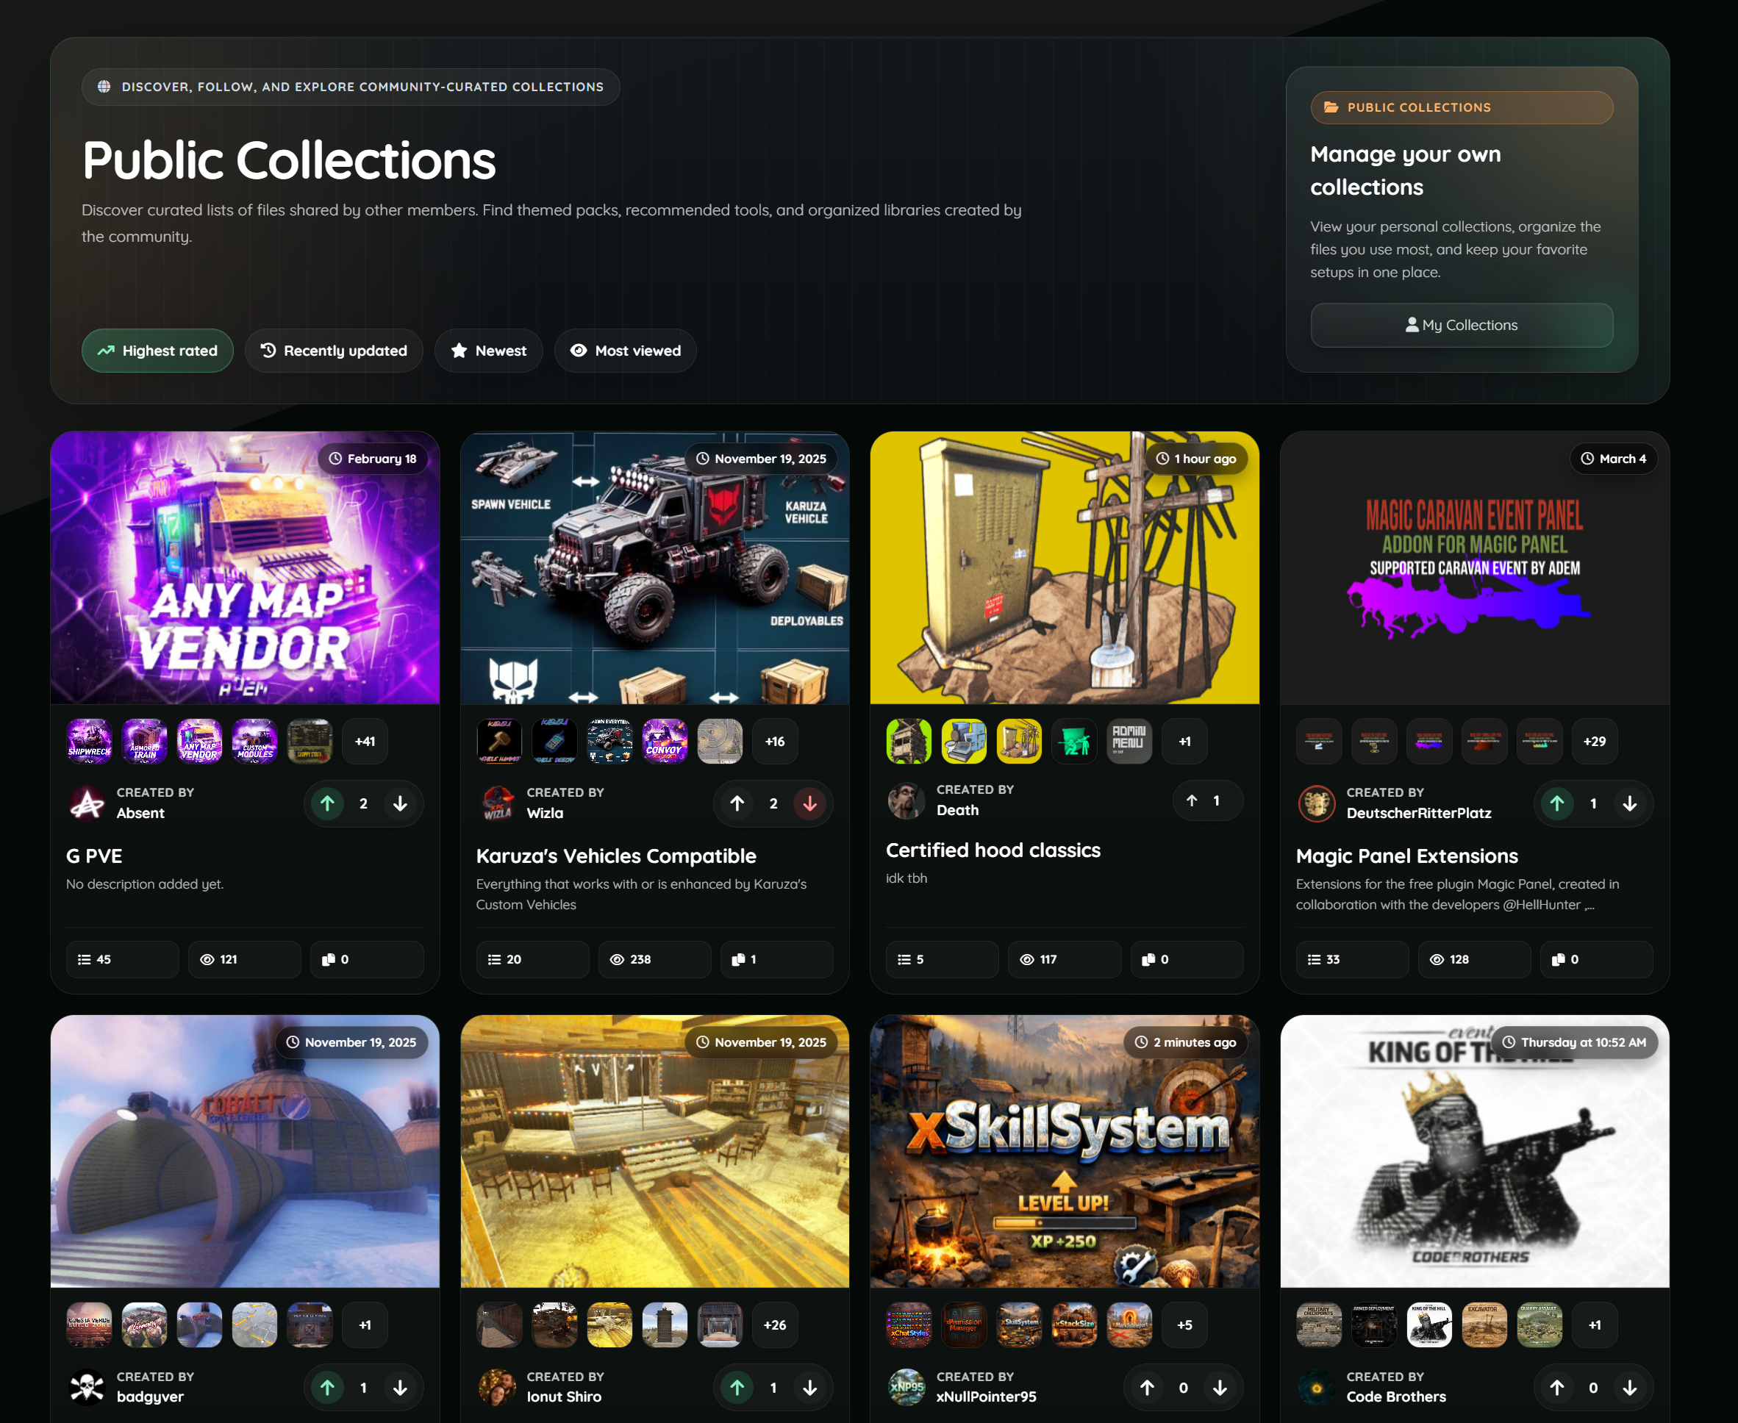Open My Collections

[1461, 326]
